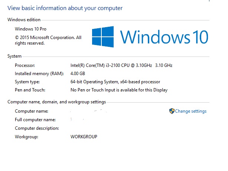Click the "View basic information about your computer" heading

click(x=65, y=8)
